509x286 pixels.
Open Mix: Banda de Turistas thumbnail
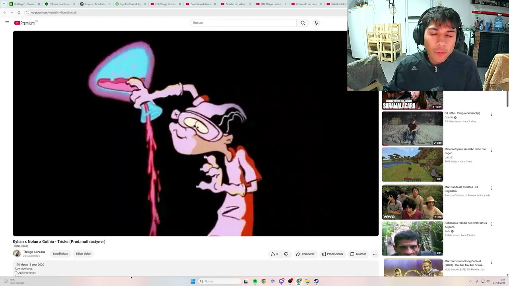[412, 202]
